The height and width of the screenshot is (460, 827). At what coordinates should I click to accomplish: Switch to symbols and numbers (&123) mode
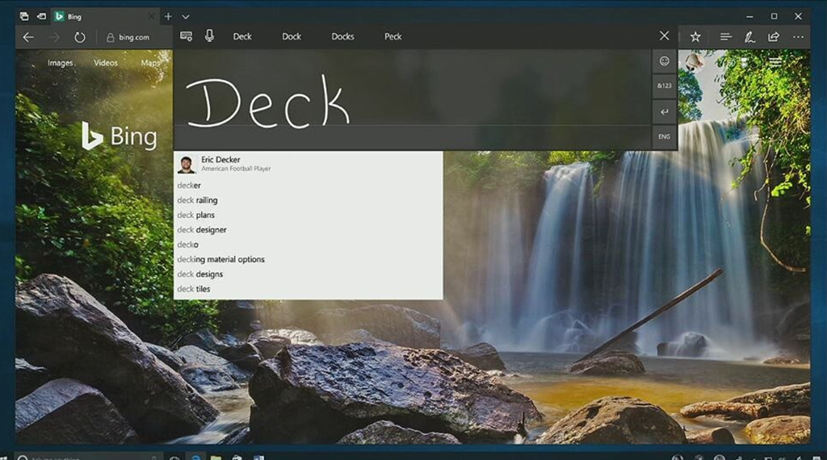(664, 86)
